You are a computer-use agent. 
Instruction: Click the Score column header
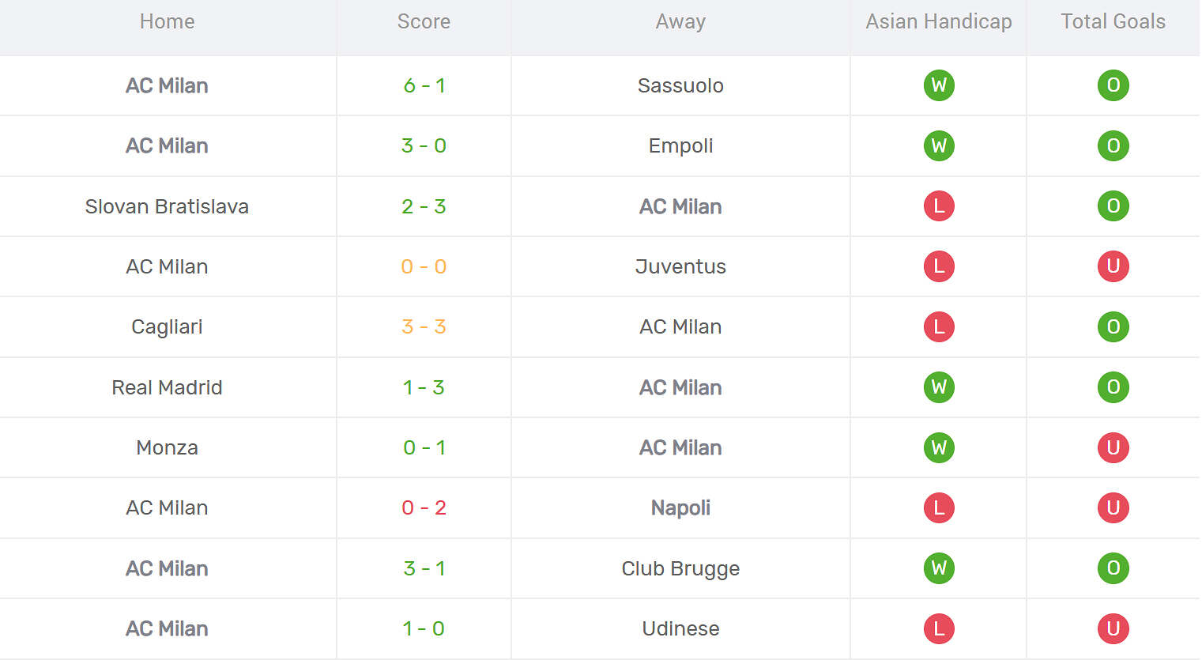pos(424,22)
